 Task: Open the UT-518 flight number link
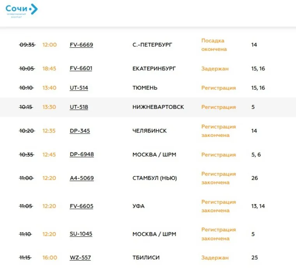pyautogui.click(x=79, y=107)
